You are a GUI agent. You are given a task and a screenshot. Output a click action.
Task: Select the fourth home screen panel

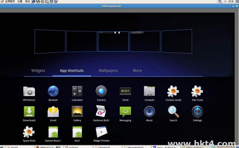(x=145, y=41)
